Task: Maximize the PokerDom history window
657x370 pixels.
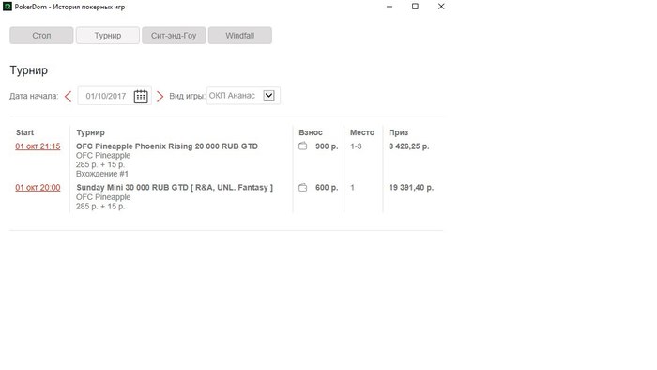Action: (x=415, y=7)
